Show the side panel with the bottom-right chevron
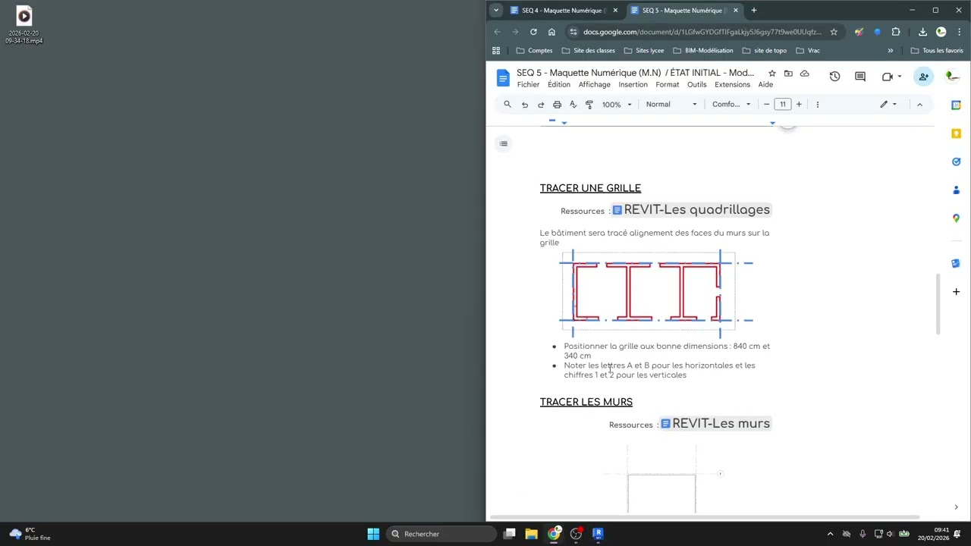This screenshot has height=546, width=971. pos(956,507)
